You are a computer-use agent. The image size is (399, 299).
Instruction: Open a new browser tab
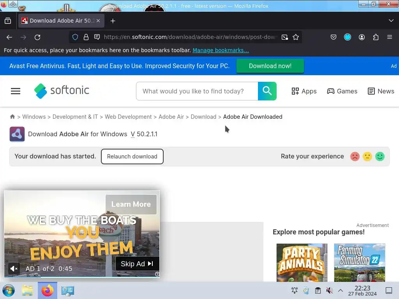pos(113,21)
